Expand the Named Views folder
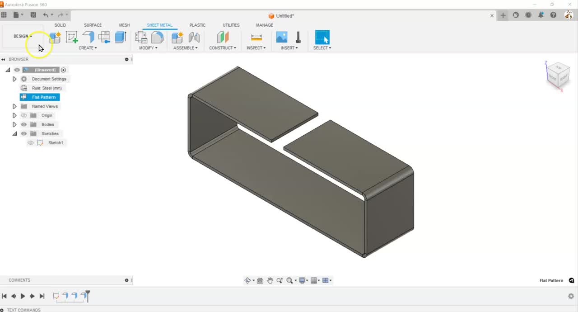The width and height of the screenshot is (578, 312). [14, 106]
